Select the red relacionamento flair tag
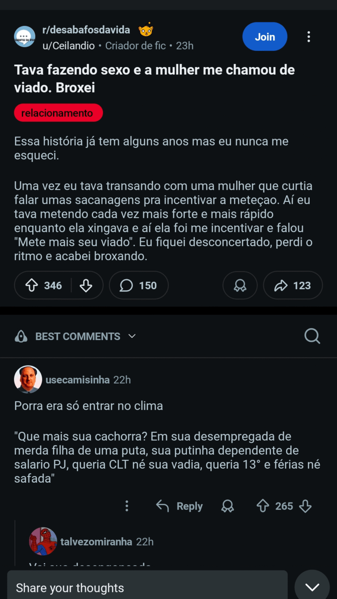Screen dimensions: 337x599 click(x=58, y=113)
